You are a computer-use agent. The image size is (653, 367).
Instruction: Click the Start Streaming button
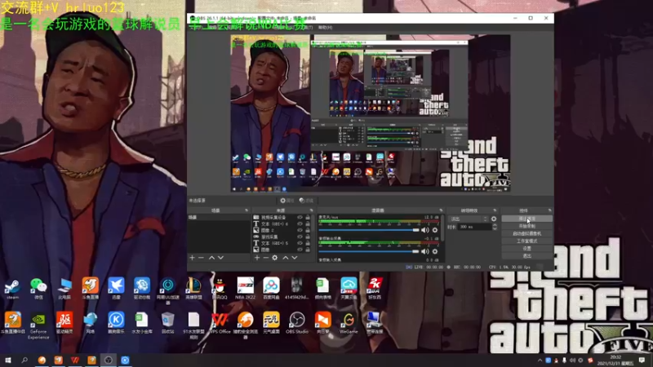pyautogui.click(x=526, y=219)
